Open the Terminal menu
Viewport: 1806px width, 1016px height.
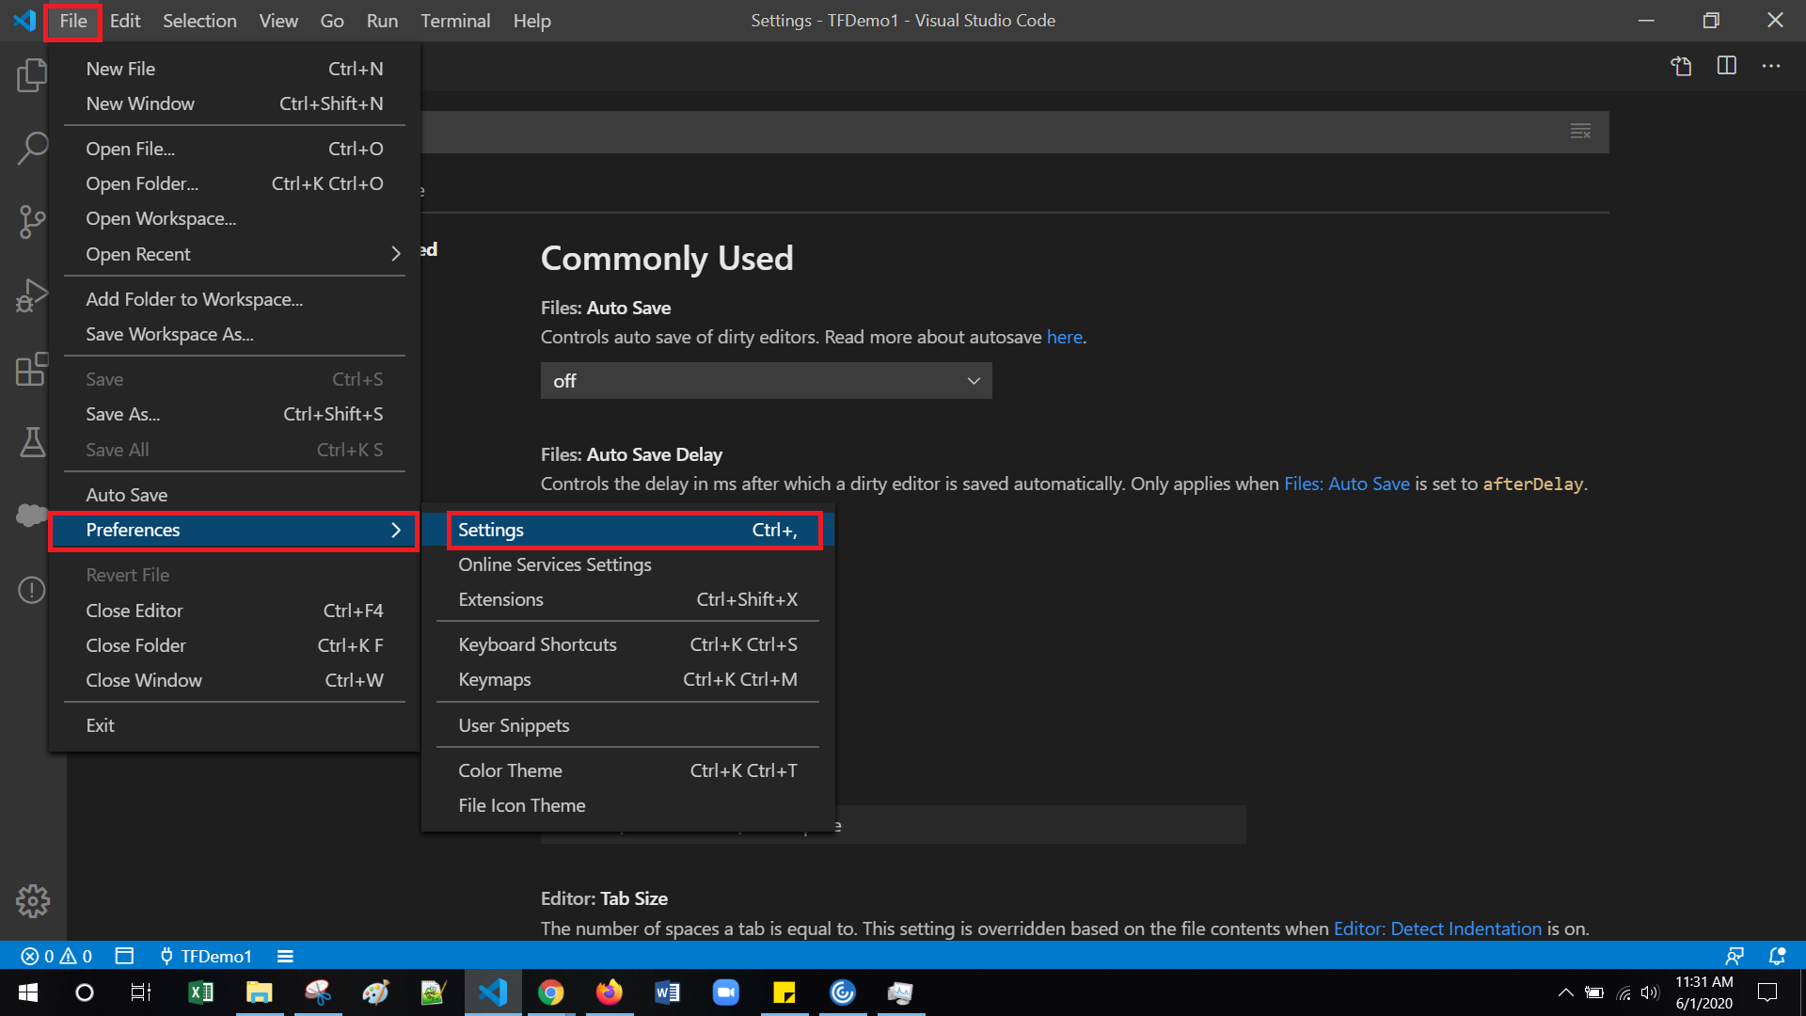(x=455, y=20)
